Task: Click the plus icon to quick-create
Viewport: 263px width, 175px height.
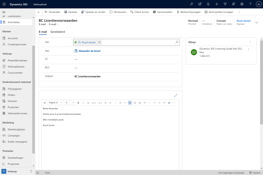Action: click(x=216, y=4)
